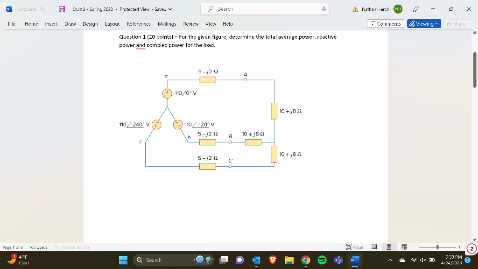The height and width of the screenshot is (269, 478).
Task: Switch to Read Mode view in the status bar
Action: click(374, 247)
